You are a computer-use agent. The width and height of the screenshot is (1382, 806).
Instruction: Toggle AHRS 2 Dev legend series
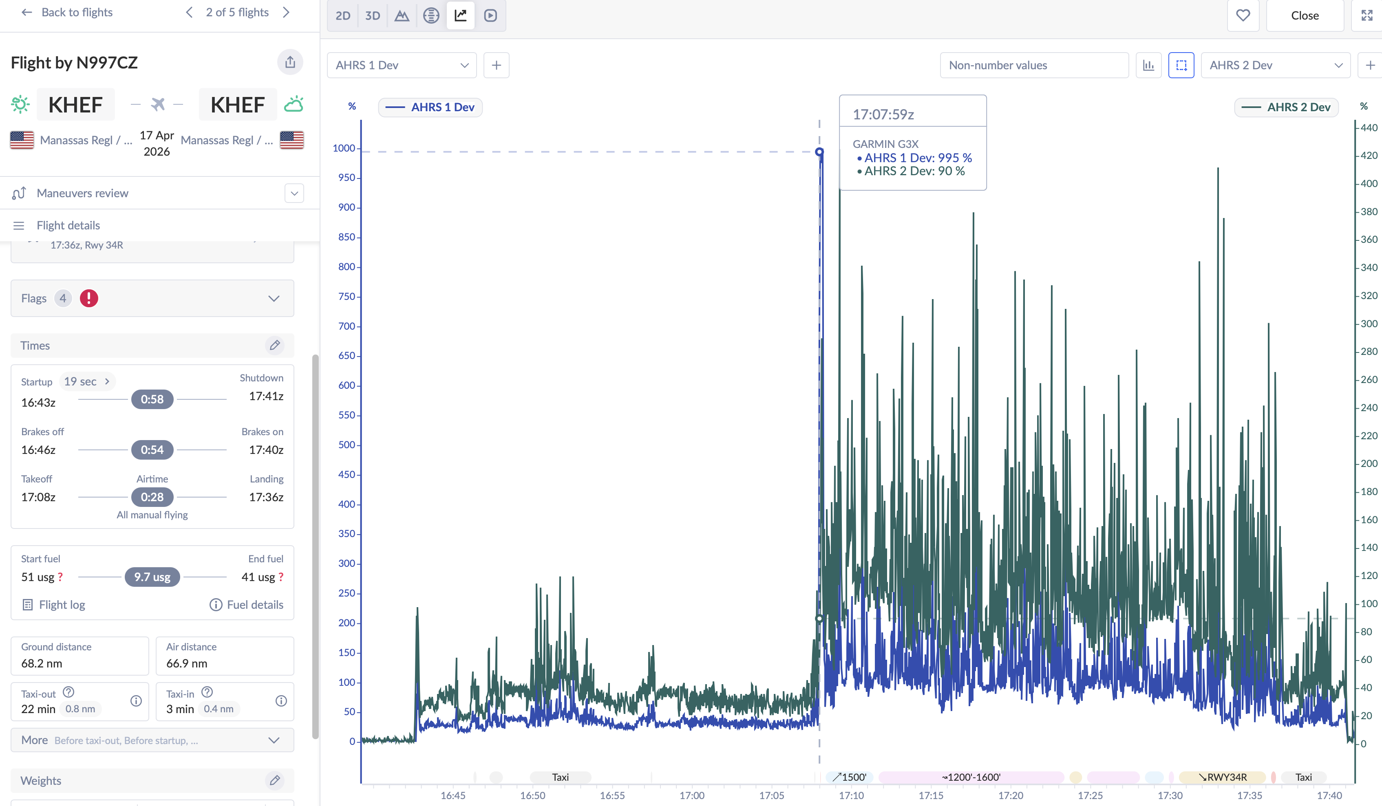pyautogui.click(x=1286, y=108)
